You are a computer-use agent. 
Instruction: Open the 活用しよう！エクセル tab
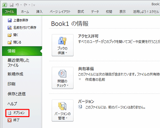click(x=146, y=12)
